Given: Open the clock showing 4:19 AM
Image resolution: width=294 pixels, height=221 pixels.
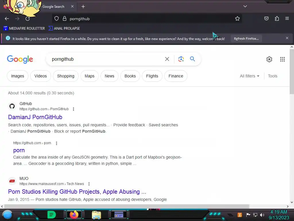Looking at the screenshot, I should pos(279,215).
